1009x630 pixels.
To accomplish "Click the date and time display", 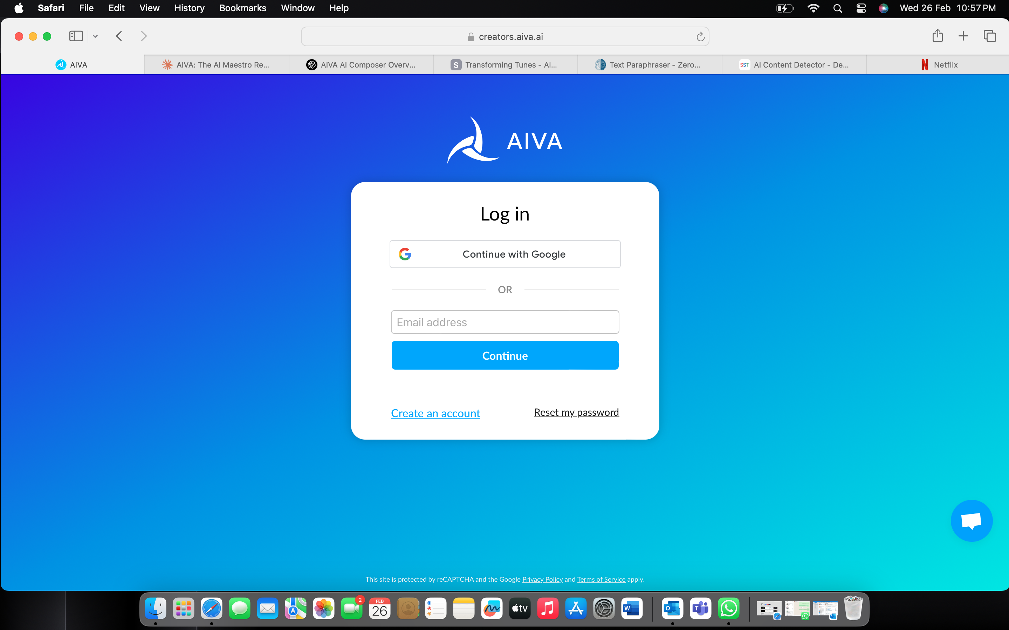I will [x=948, y=8].
